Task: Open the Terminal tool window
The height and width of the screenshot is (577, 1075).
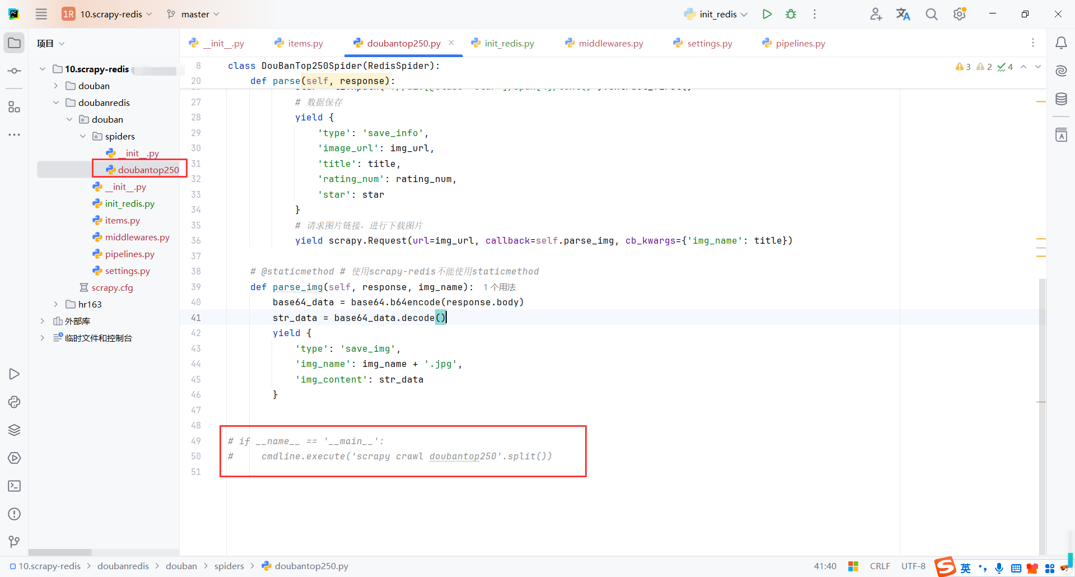Action: point(15,486)
